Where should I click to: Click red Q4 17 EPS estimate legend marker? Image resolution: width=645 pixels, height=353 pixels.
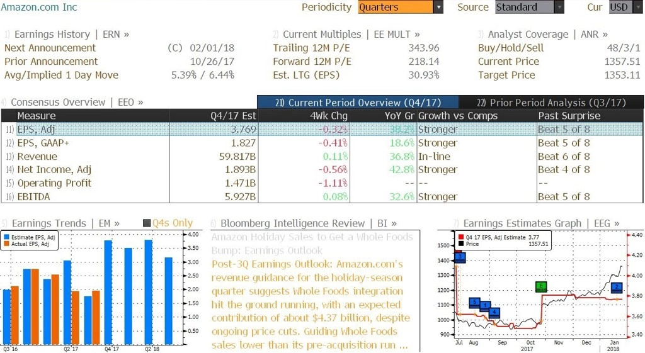(460, 237)
